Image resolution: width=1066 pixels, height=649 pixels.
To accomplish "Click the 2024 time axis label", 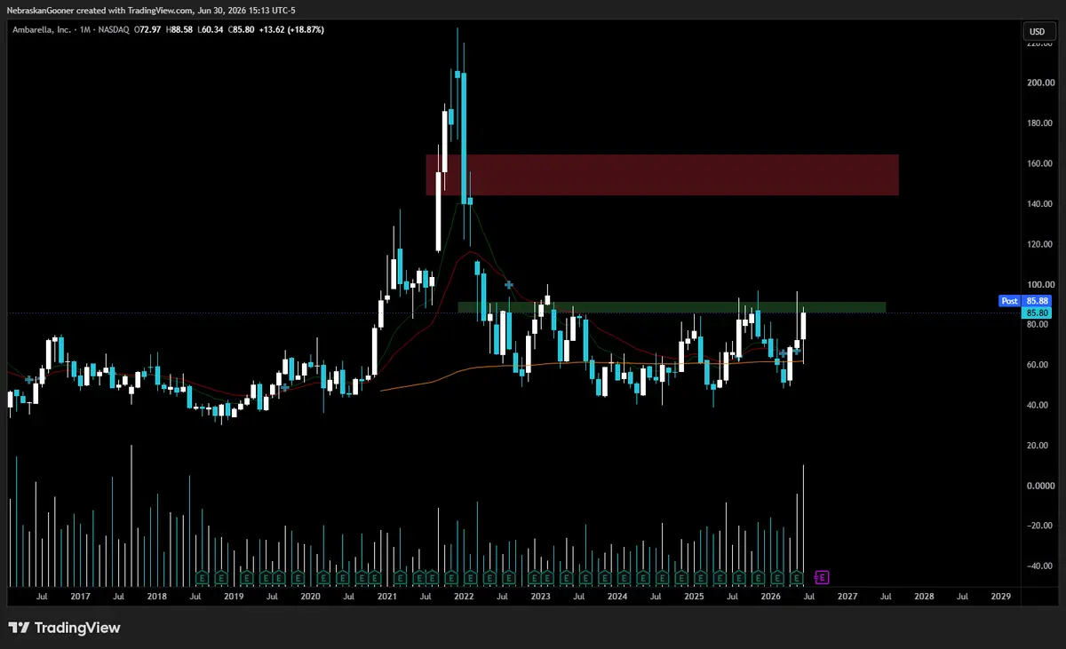I will 617,598.
